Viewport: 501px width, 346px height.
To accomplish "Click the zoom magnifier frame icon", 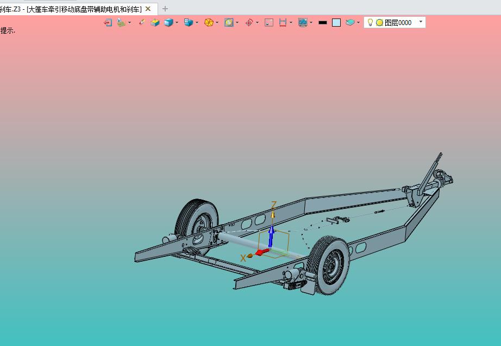I will (229, 22).
